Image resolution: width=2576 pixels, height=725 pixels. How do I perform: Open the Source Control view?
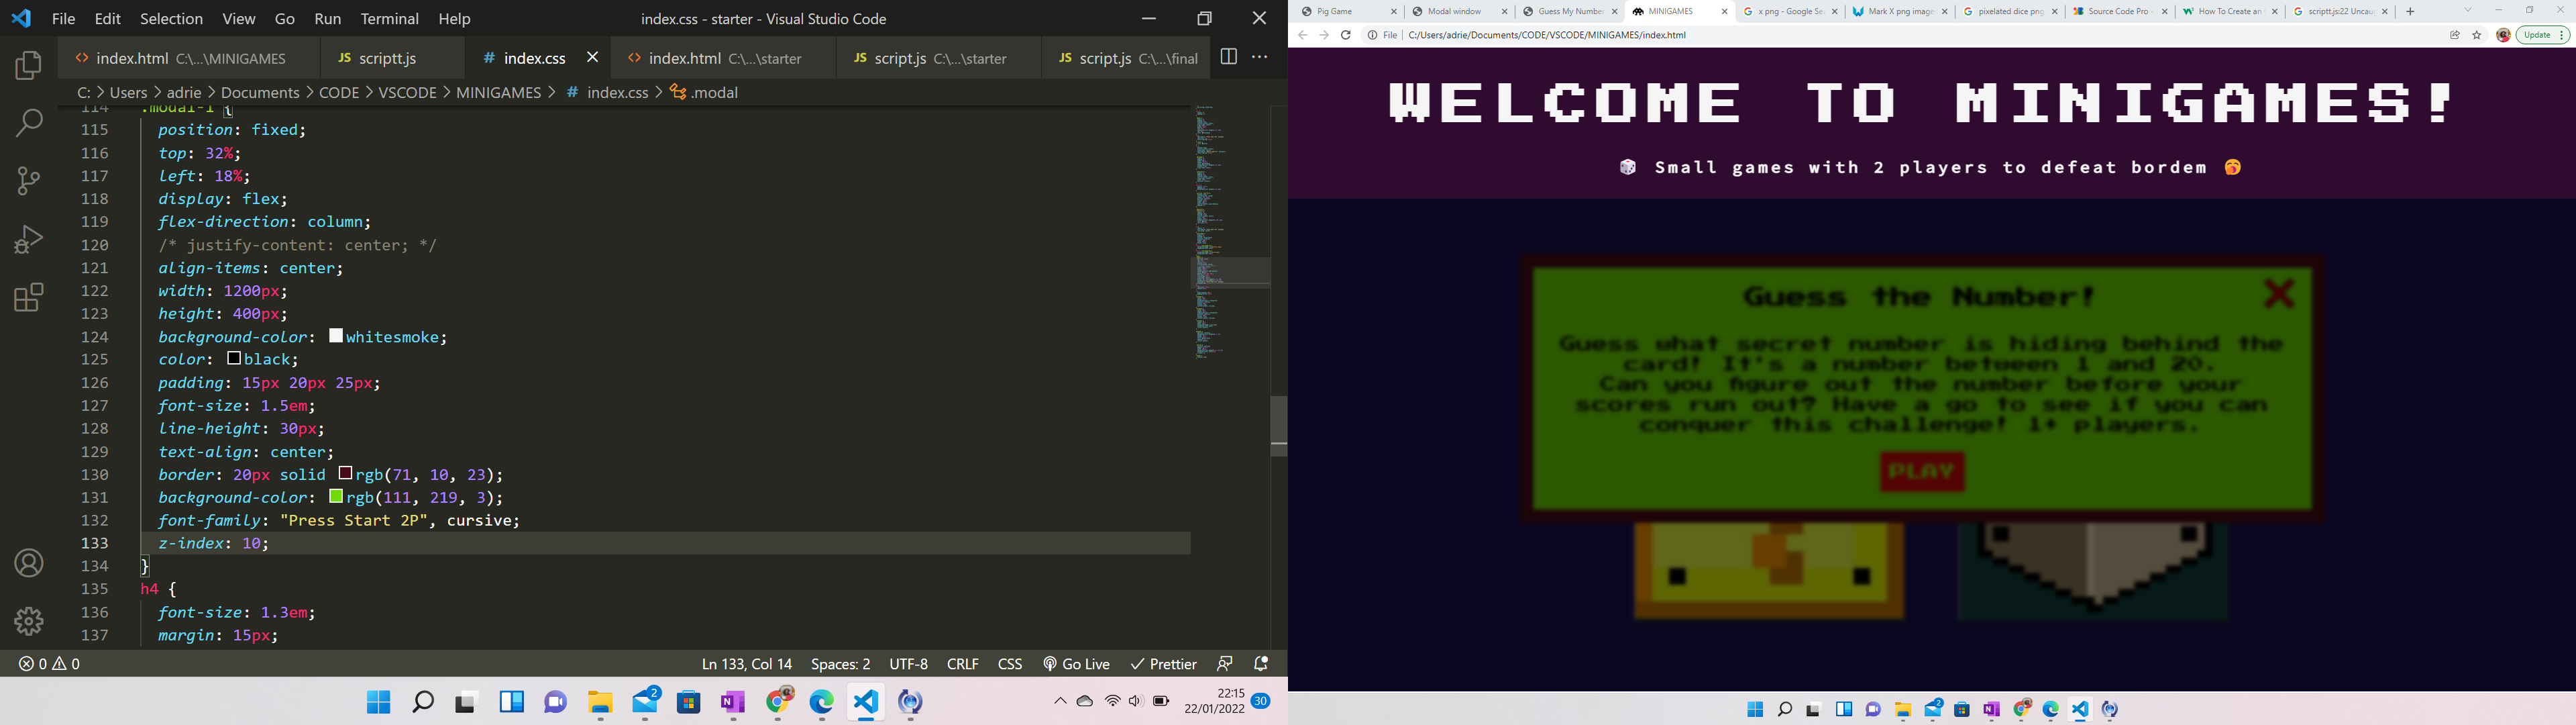pyautogui.click(x=28, y=181)
